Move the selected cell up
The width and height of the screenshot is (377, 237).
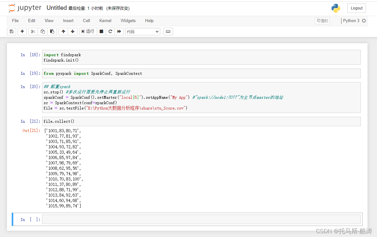pos(63,31)
